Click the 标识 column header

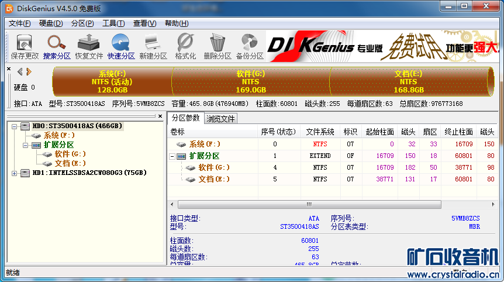[x=351, y=132]
